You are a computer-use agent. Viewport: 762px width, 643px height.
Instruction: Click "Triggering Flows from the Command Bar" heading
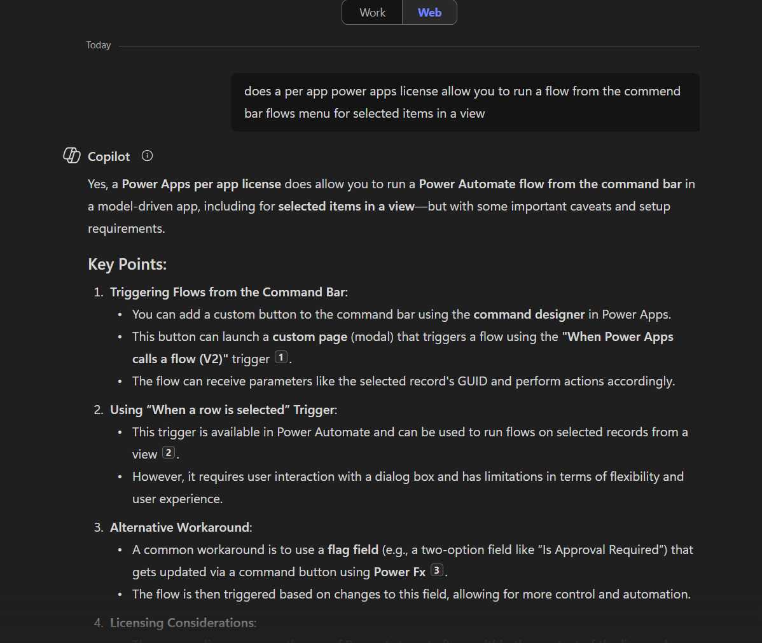pos(228,292)
